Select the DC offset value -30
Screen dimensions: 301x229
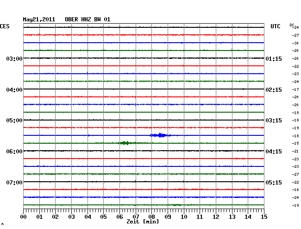(x=295, y=43)
